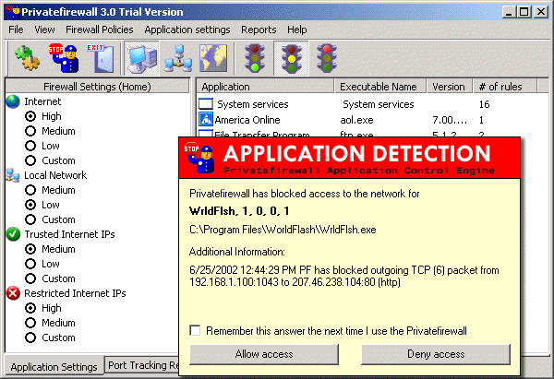Switch to the Application Settings tab
The image size is (554, 379).
54,367
